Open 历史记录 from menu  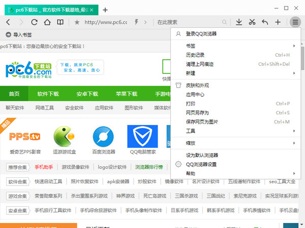[236, 55]
